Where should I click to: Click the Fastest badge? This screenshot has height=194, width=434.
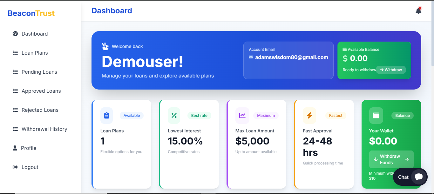point(336,116)
